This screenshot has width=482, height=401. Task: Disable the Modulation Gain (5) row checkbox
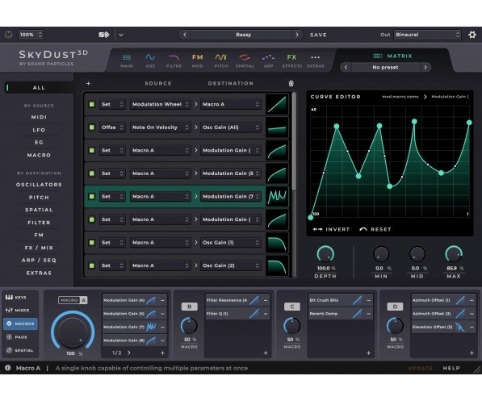tap(91, 173)
